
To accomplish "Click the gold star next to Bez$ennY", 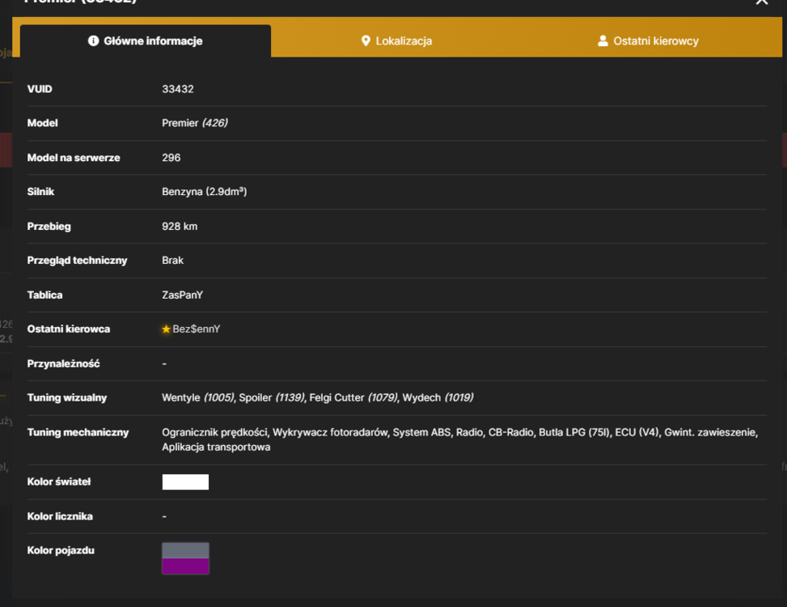I will pos(166,329).
